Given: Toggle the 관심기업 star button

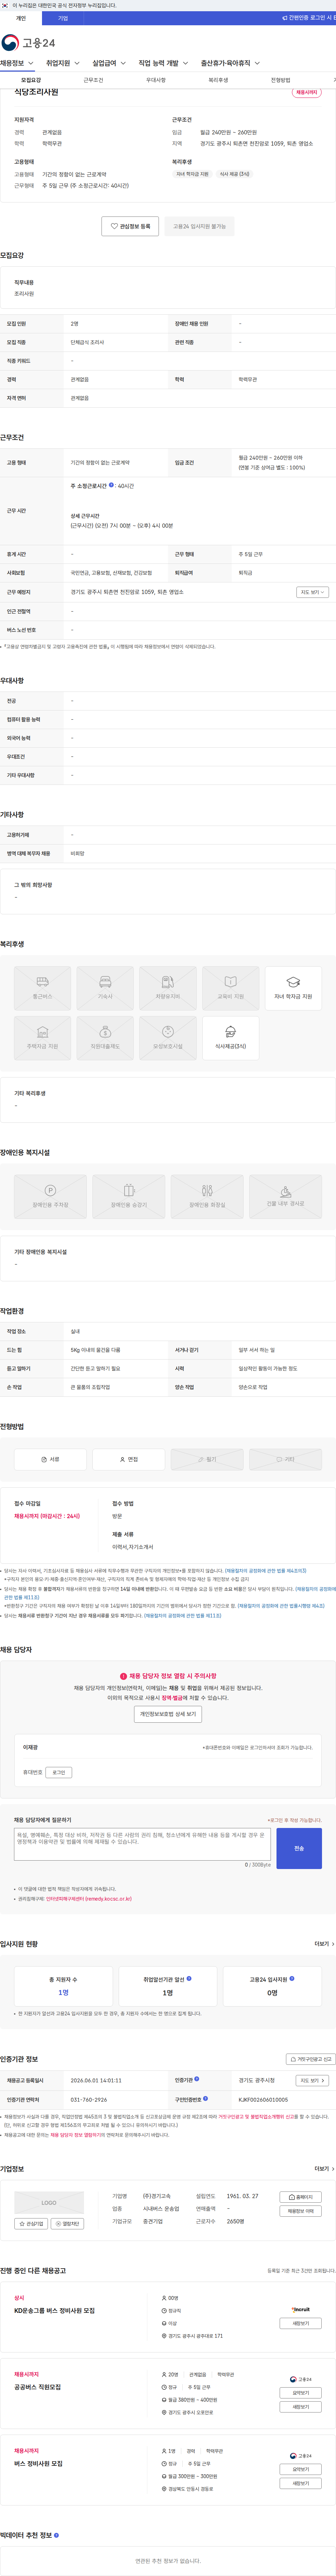Looking at the screenshot, I should (31, 2224).
